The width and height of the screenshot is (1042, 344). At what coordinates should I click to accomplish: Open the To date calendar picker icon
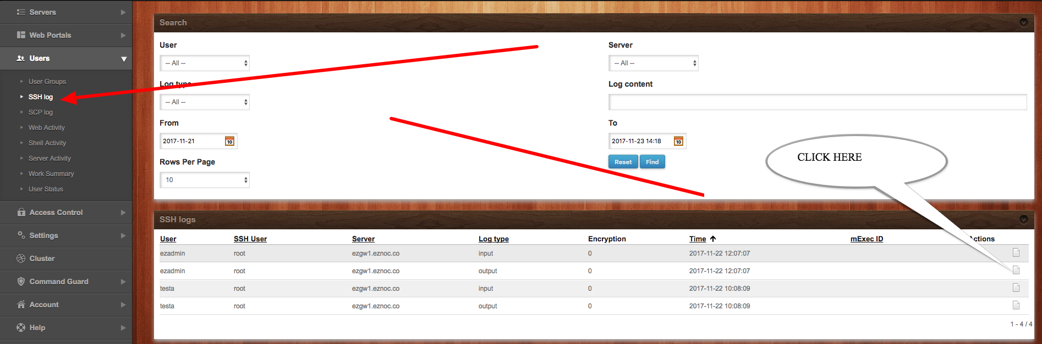coord(678,142)
